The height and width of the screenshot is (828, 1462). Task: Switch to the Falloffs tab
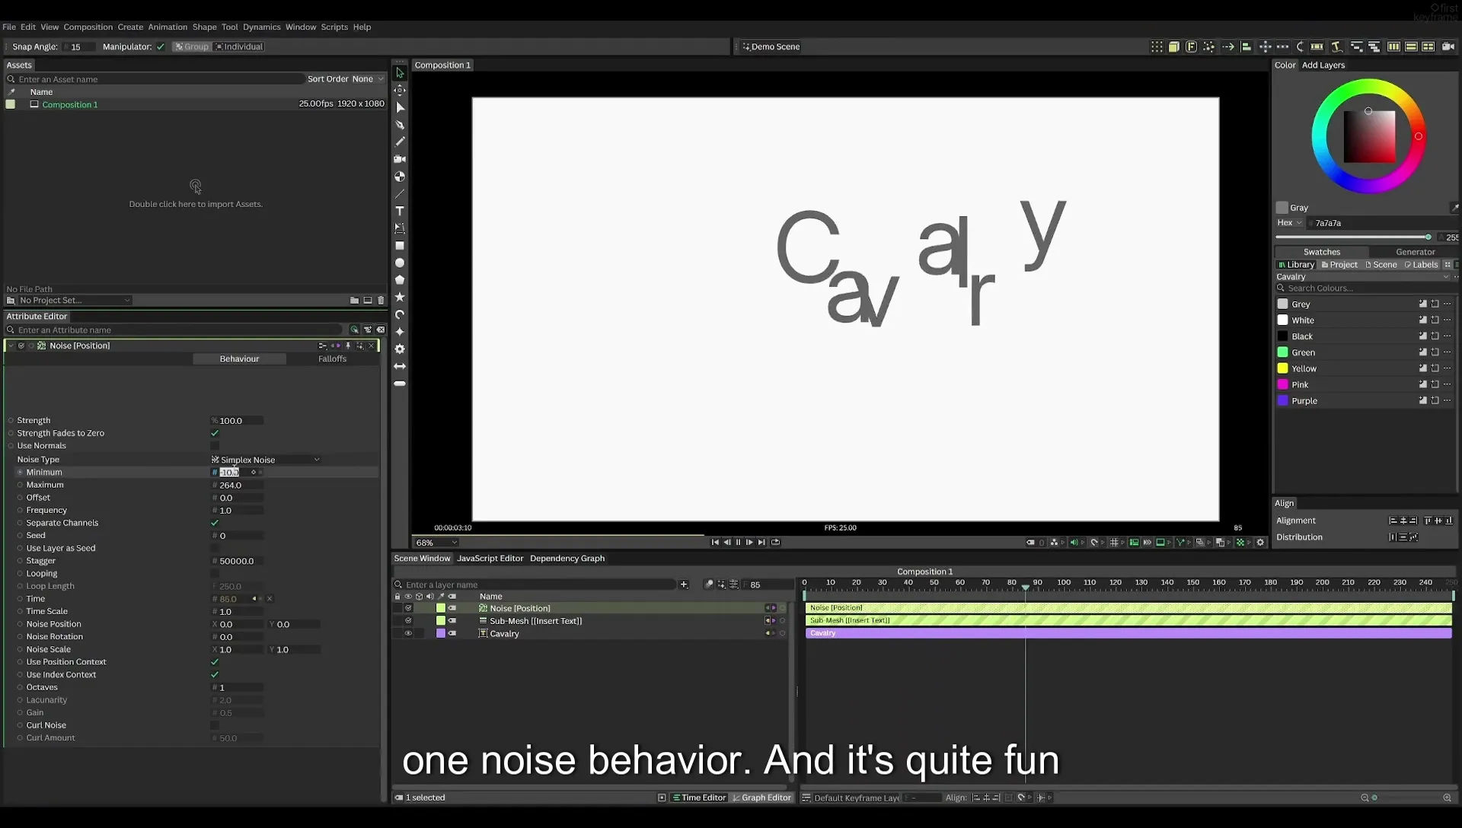click(332, 359)
